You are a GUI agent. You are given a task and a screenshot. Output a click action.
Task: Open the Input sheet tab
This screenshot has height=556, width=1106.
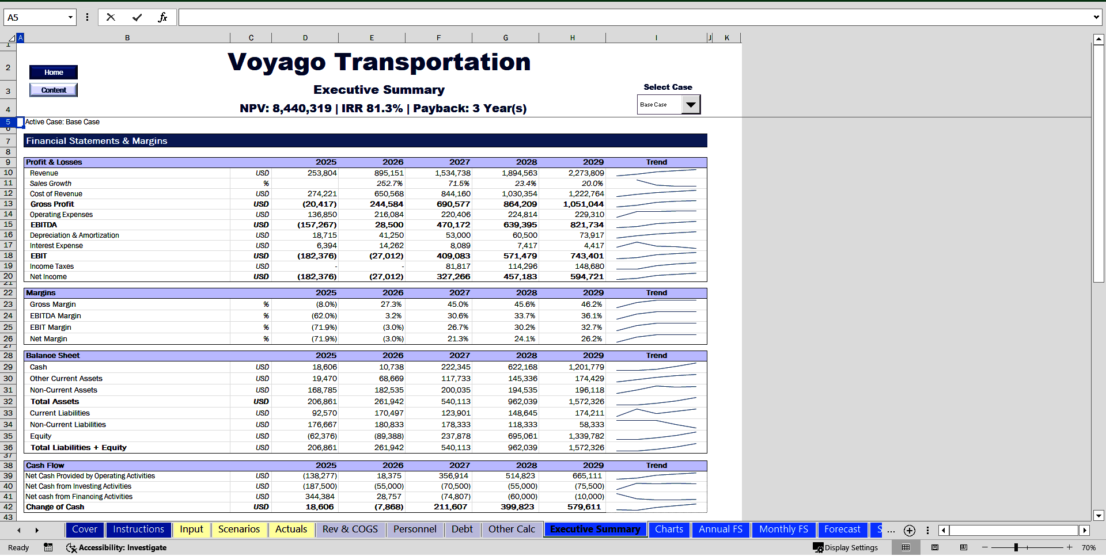(x=191, y=529)
